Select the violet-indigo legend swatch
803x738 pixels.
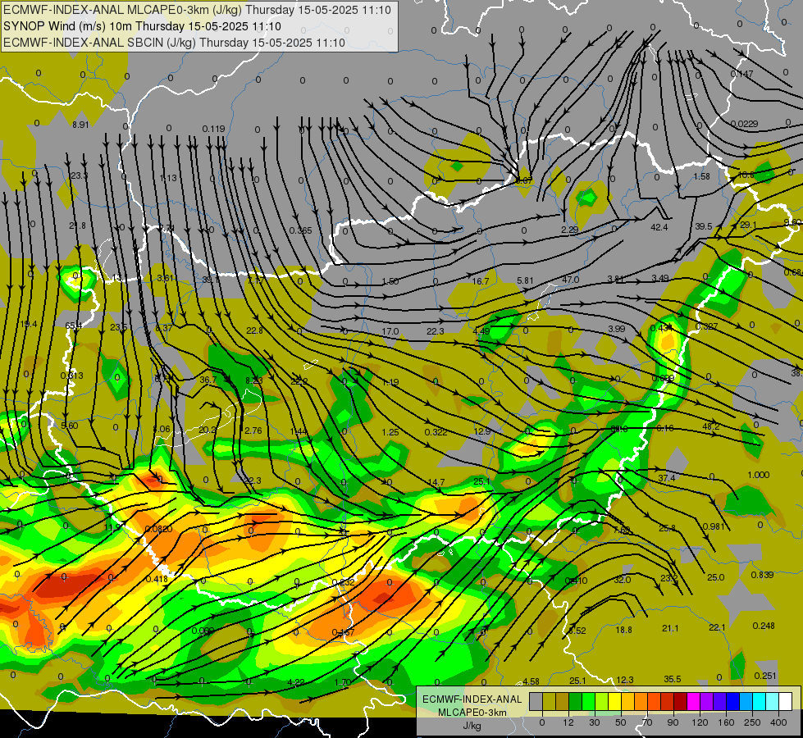click(x=719, y=701)
